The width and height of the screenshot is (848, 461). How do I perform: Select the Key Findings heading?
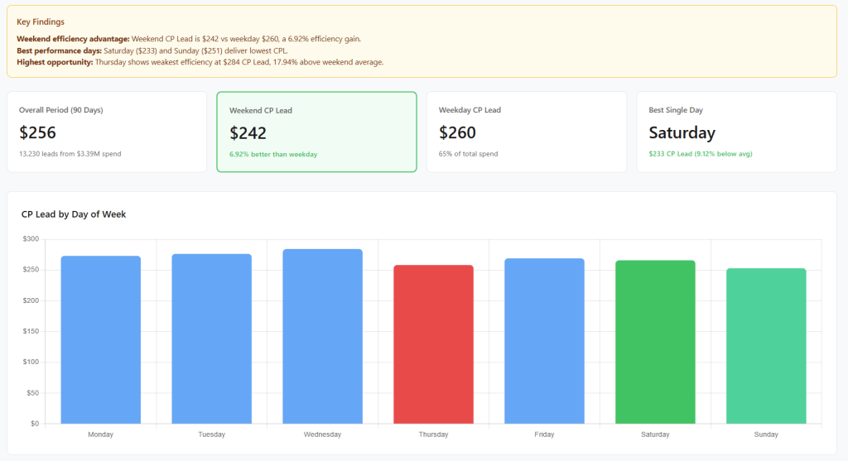41,22
